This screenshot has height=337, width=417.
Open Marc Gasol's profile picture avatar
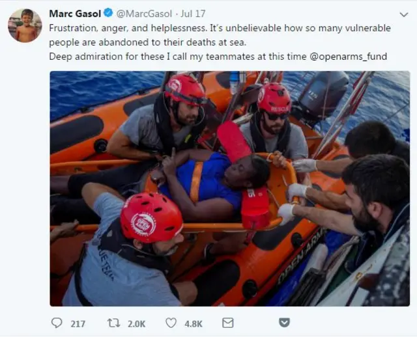[25, 25]
